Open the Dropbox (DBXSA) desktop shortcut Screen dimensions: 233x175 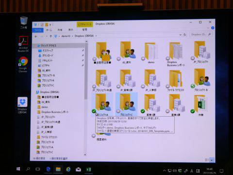click(22, 105)
